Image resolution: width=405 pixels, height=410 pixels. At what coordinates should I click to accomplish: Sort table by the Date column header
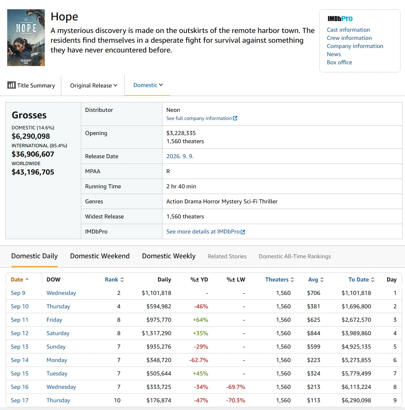pyautogui.click(x=17, y=279)
